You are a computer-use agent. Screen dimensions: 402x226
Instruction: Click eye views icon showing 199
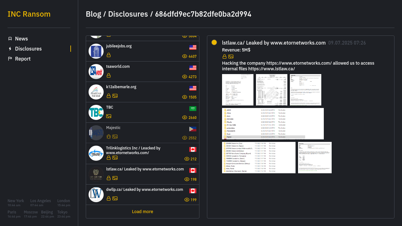pos(187,200)
